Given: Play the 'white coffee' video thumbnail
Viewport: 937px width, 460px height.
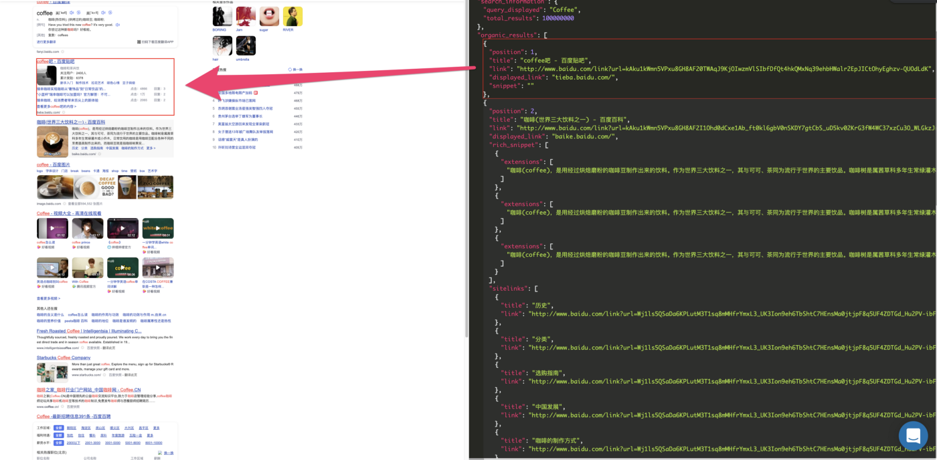Looking at the screenshot, I should pyautogui.click(x=158, y=229).
